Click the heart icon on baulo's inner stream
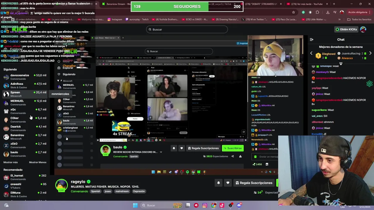Screen dimensions: 374x210 (181, 148)
